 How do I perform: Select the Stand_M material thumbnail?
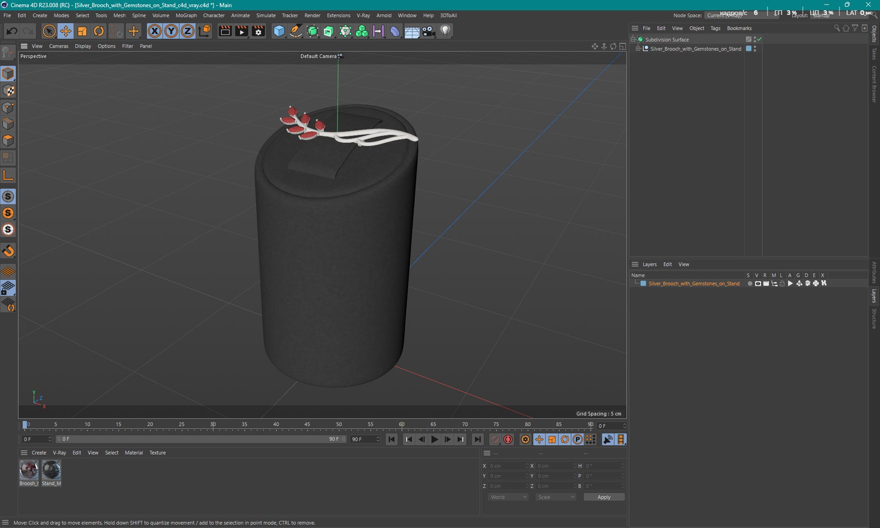(x=51, y=470)
